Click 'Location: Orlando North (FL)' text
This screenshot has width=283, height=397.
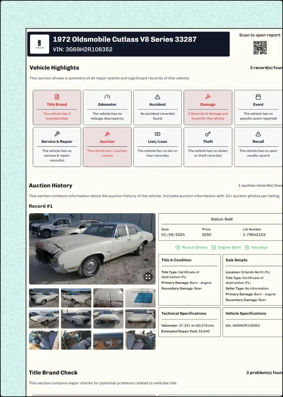click(x=248, y=272)
